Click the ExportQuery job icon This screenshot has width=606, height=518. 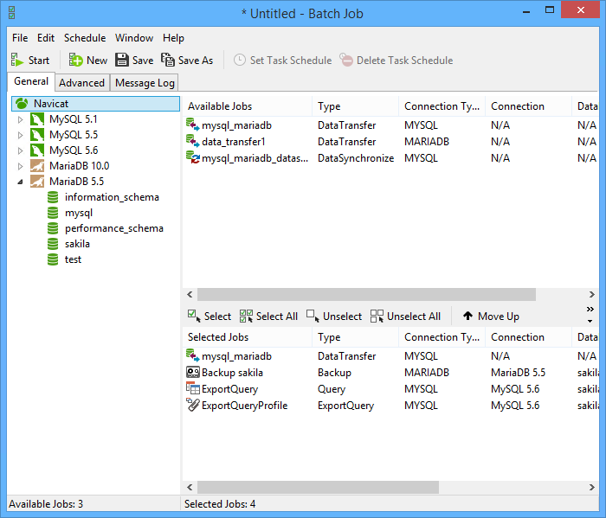point(192,388)
